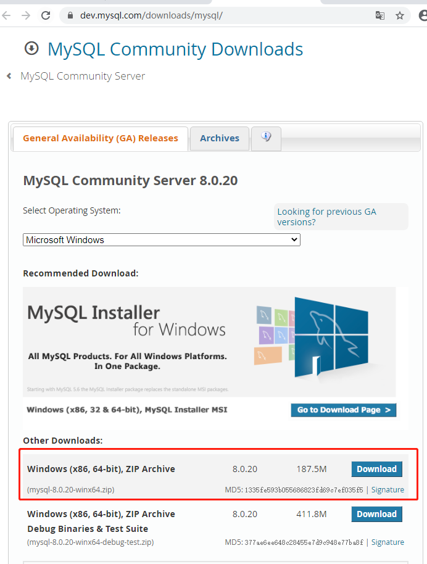The image size is (427, 564).
Task: Download the Debug Binaries & Test Suite ZIP
Action: tap(376, 514)
